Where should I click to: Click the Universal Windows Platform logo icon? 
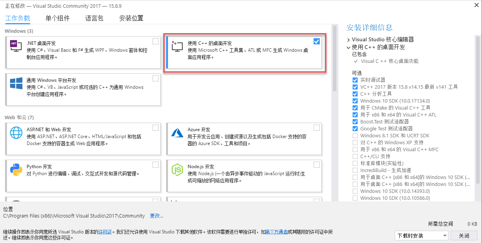tap(16, 84)
